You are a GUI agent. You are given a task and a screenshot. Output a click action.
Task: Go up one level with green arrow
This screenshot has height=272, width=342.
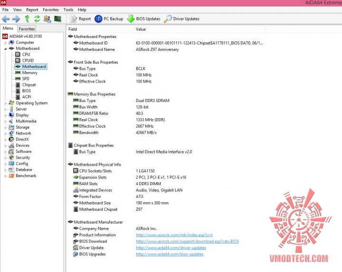pyautogui.click(x=27, y=19)
